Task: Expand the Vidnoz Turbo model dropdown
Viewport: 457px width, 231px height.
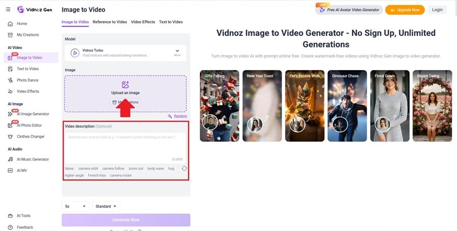Action: click(x=125, y=52)
